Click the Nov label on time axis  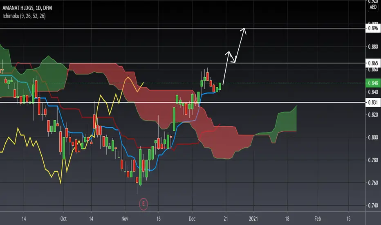(x=125, y=219)
